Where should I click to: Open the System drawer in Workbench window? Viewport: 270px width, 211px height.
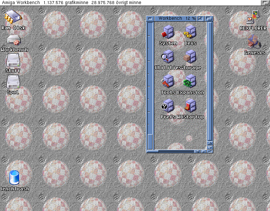coord(168,32)
